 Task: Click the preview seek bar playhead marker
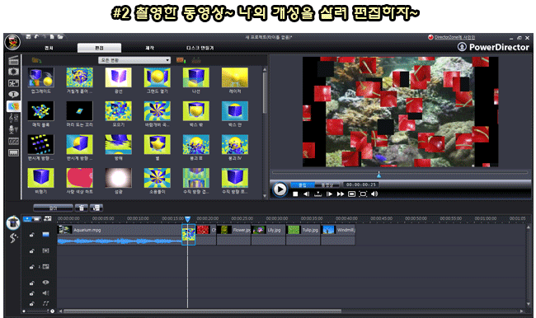(x=378, y=175)
